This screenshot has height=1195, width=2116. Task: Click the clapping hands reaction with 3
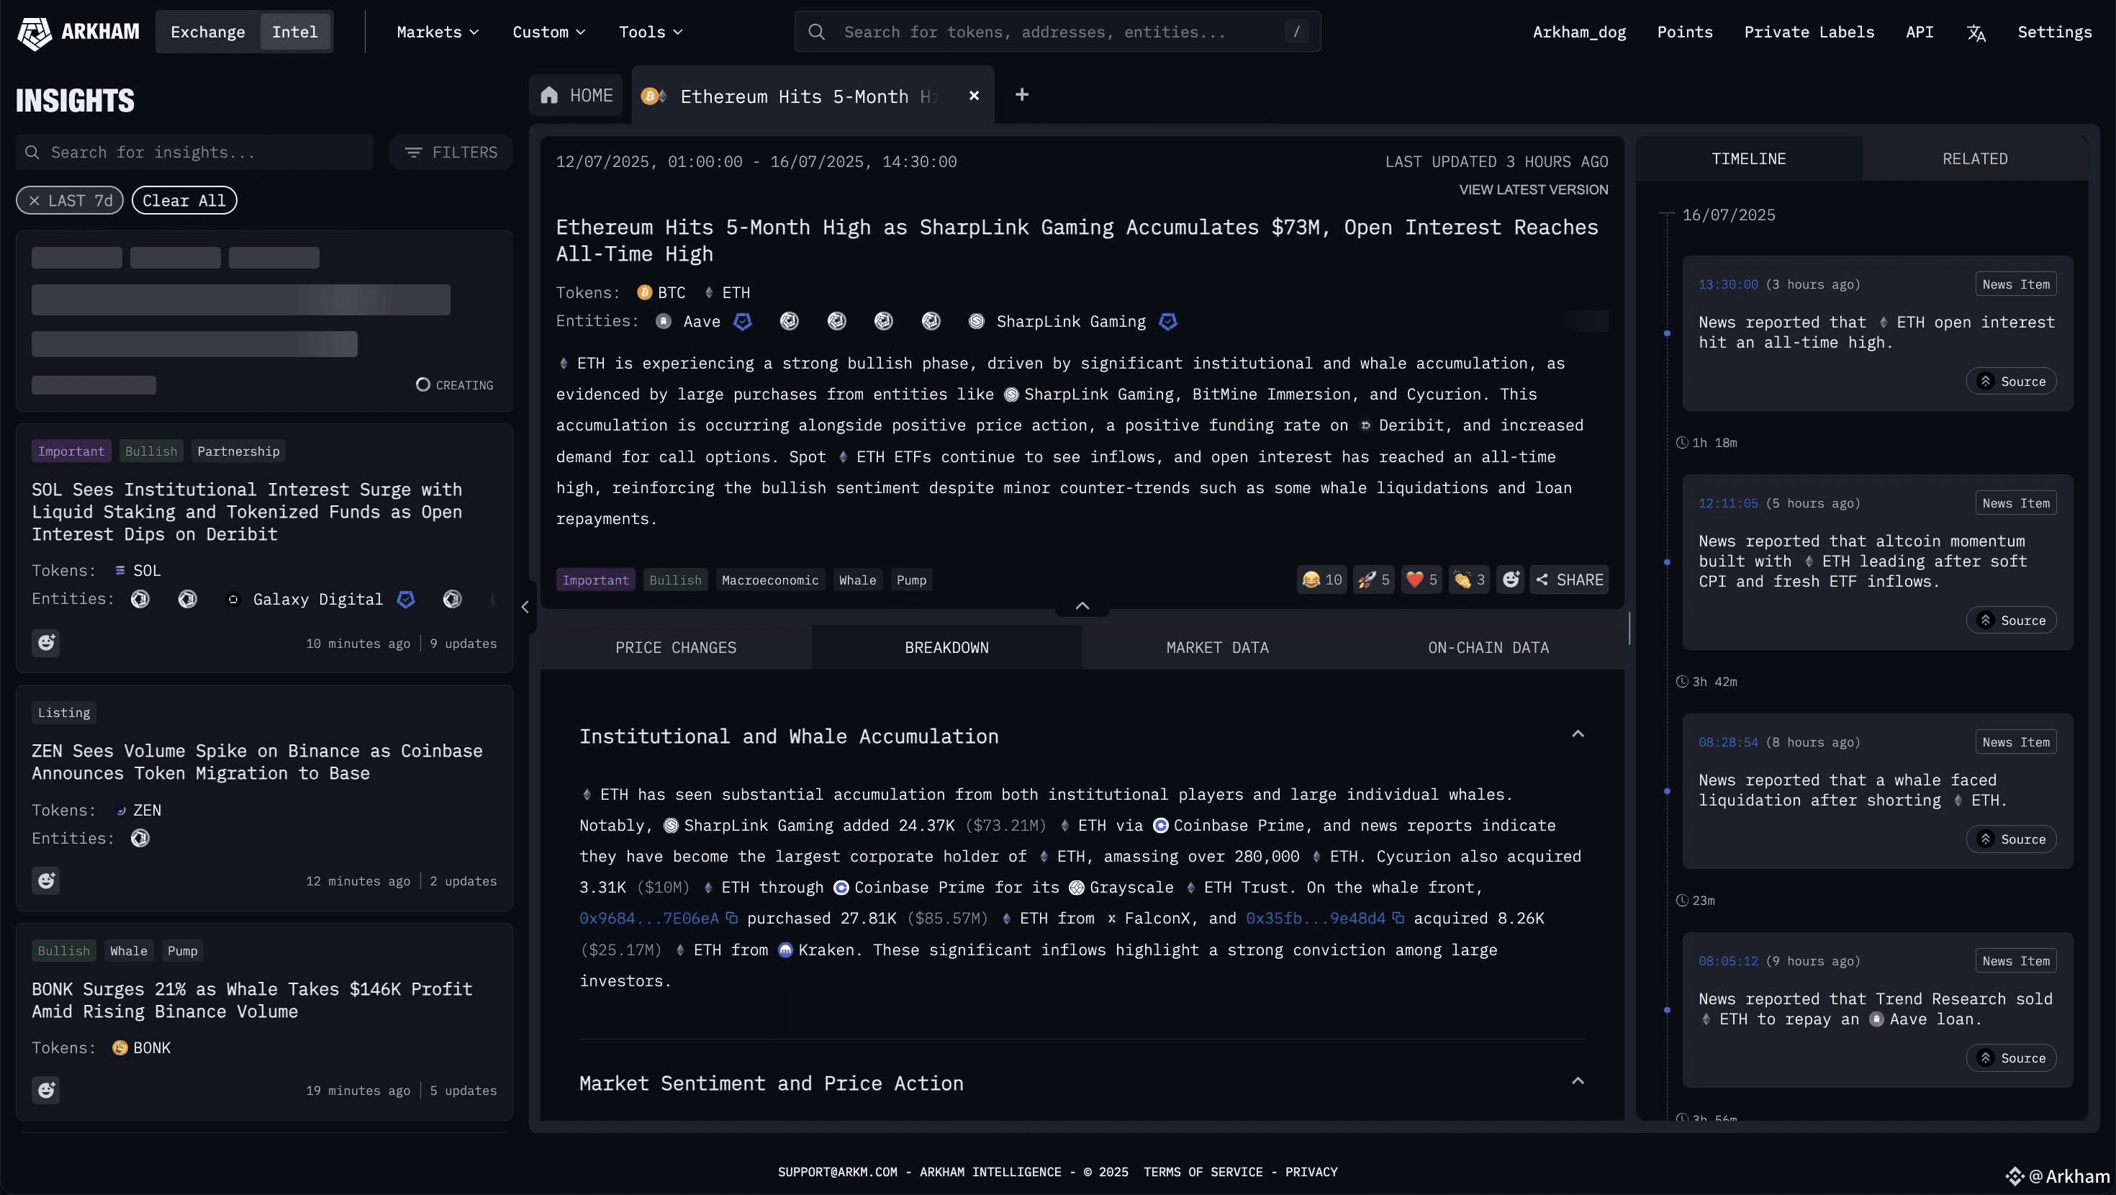(1469, 580)
